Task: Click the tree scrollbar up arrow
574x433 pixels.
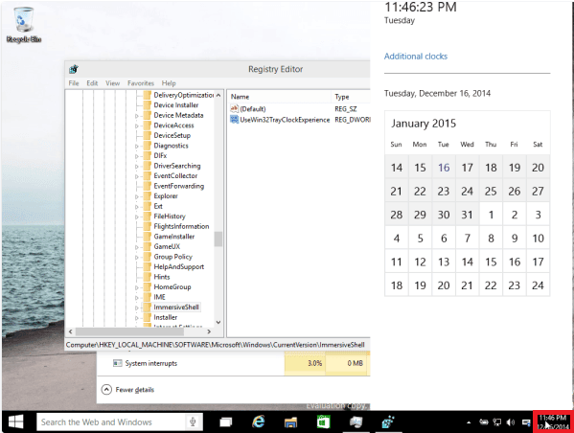Action: pyautogui.click(x=218, y=95)
